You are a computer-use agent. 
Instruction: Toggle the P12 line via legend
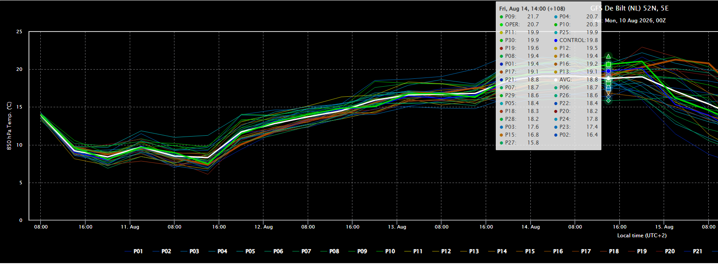(x=441, y=251)
